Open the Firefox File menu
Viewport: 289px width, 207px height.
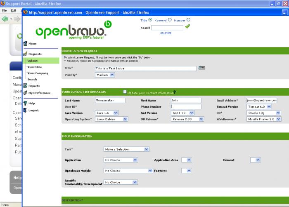pos(4,10)
